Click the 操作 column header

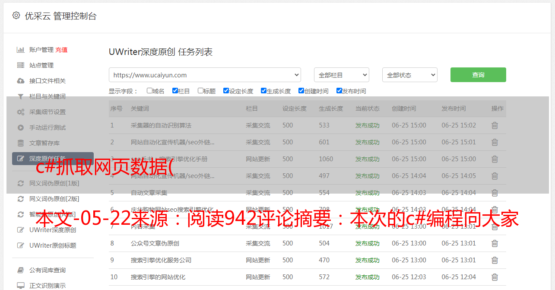[498, 108]
